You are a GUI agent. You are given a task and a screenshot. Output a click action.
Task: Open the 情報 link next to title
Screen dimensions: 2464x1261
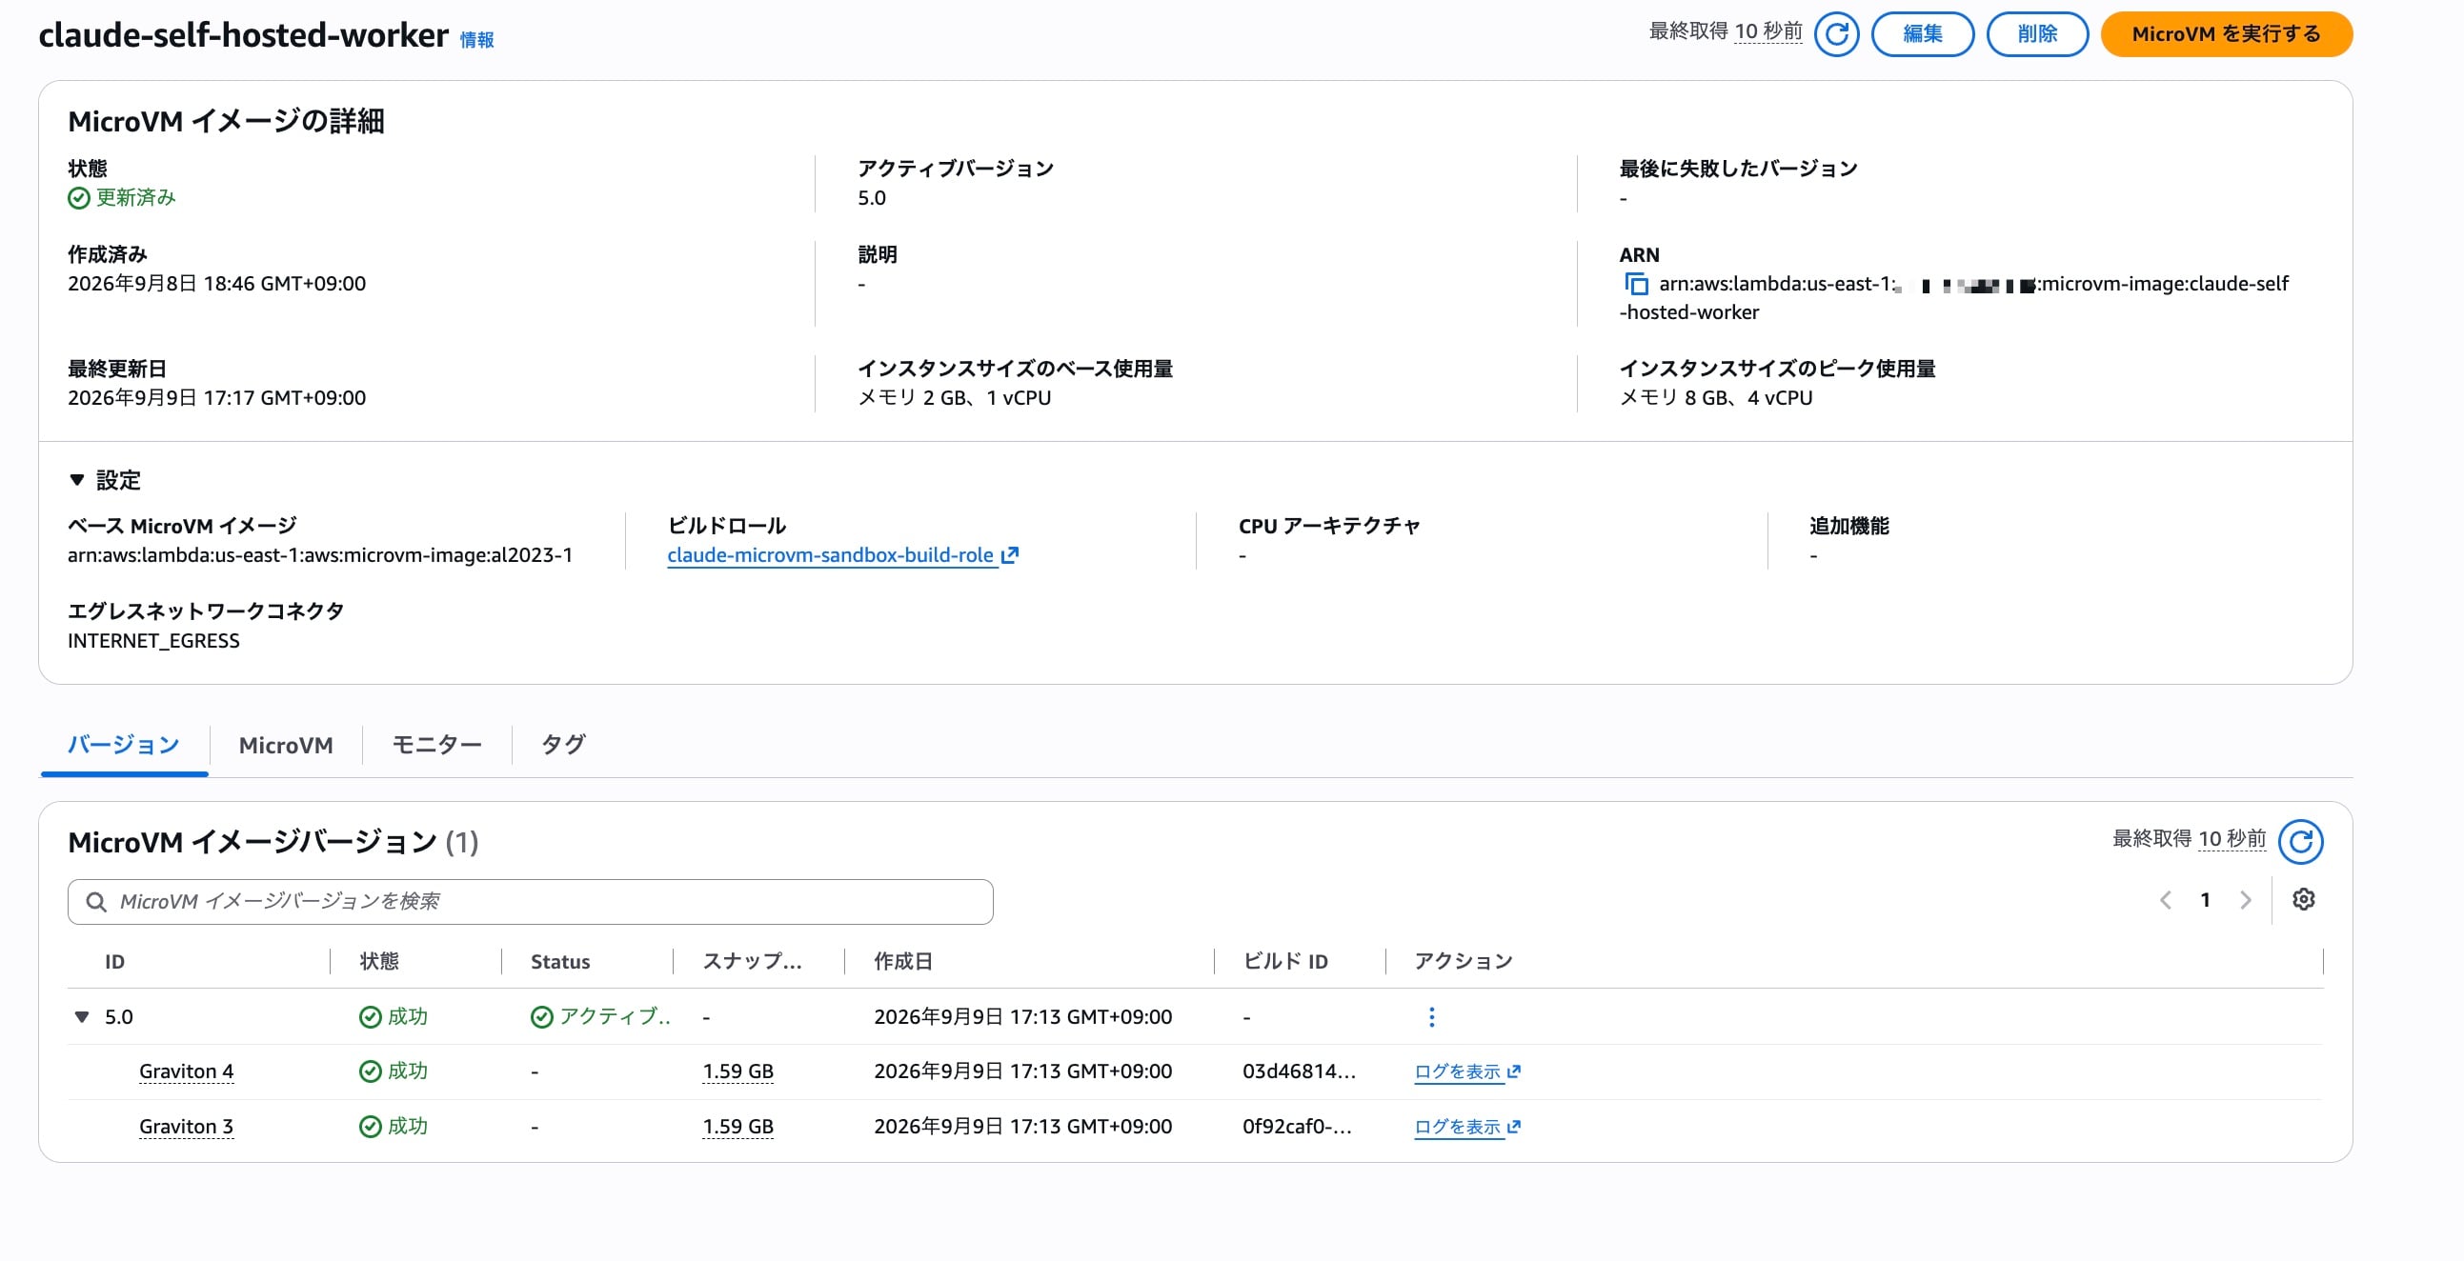(476, 39)
